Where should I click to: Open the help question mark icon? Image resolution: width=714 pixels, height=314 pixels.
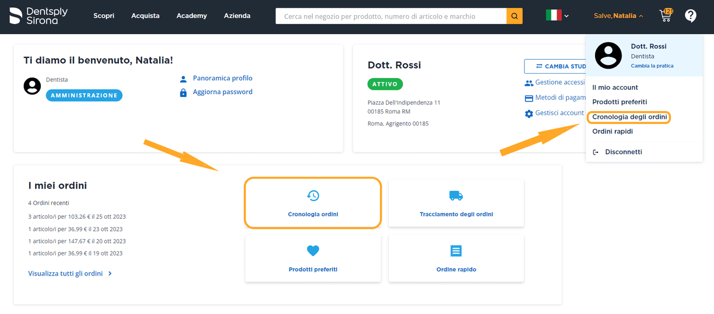(x=691, y=16)
